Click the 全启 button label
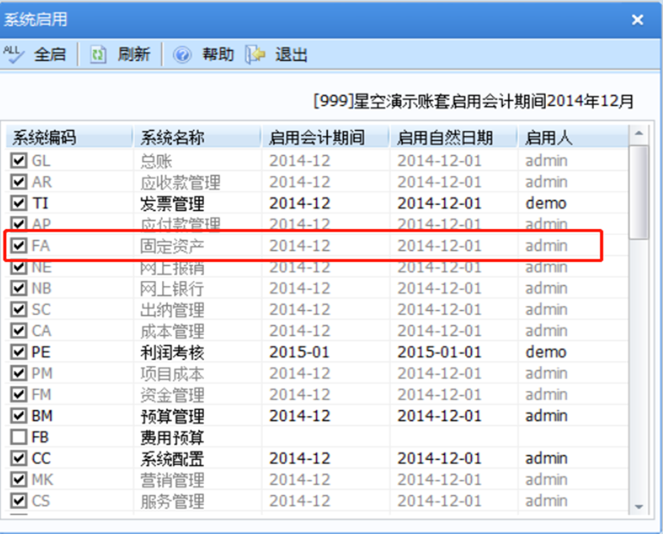The height and width of the screenshot is (534, 663). coord(50,54)
